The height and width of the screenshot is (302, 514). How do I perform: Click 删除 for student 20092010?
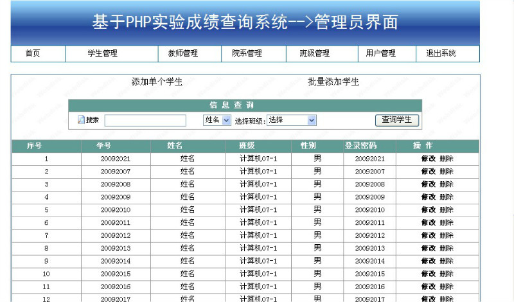(447, 210)
